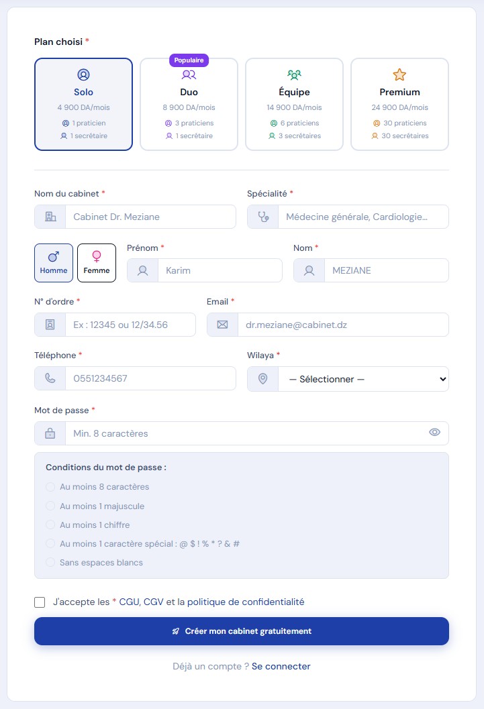Show password with the eye icon

click(x=434, y=432)
